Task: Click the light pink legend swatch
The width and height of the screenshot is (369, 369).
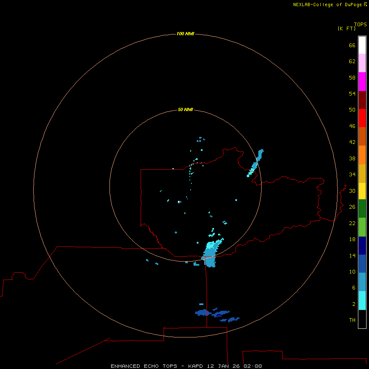Action: (362, 63)
